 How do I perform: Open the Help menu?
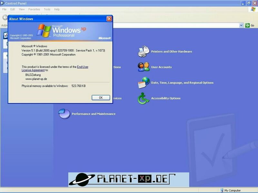pyautogui.click(x=57, y=9)
